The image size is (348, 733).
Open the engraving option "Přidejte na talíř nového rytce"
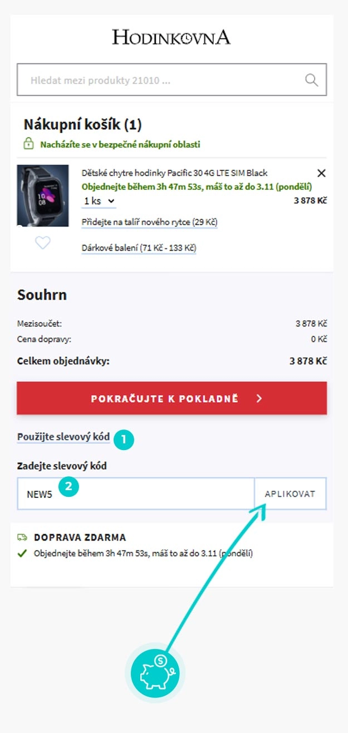(x=149, y=222)
